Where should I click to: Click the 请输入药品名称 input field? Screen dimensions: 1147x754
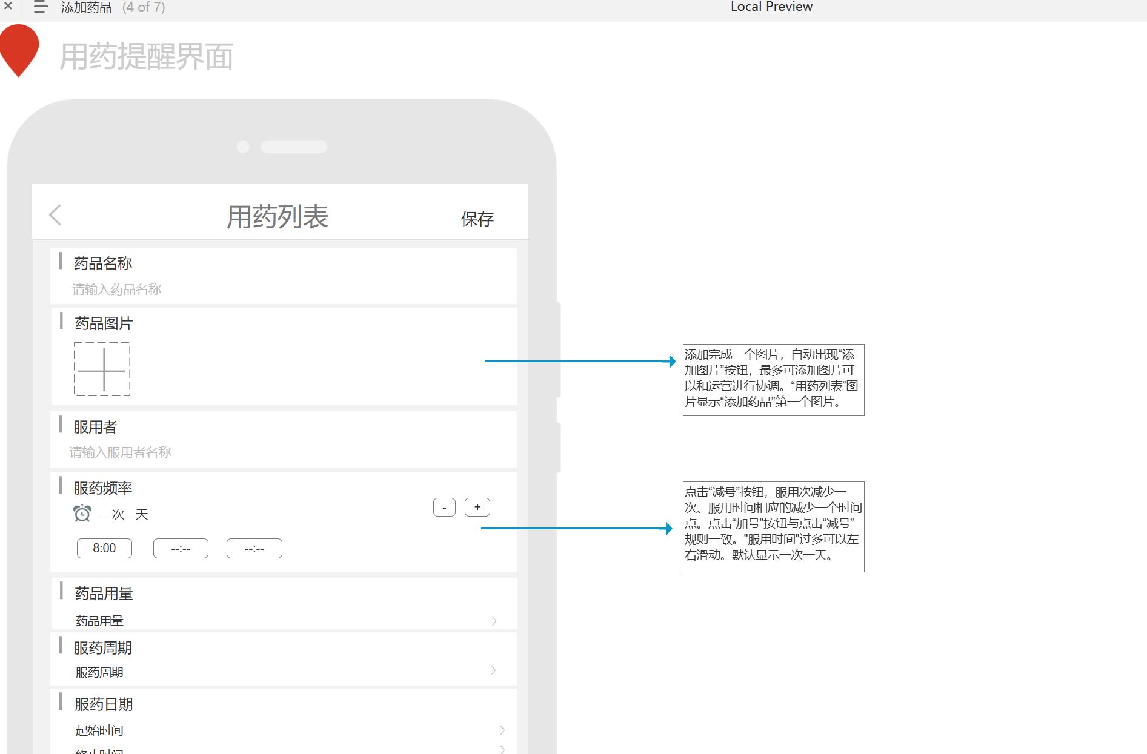point(117,289)
